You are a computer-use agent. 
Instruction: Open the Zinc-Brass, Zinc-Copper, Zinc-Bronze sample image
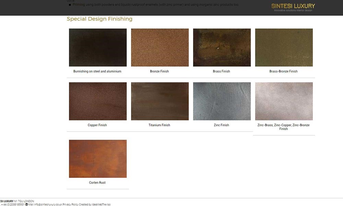[x=284, y=101]
